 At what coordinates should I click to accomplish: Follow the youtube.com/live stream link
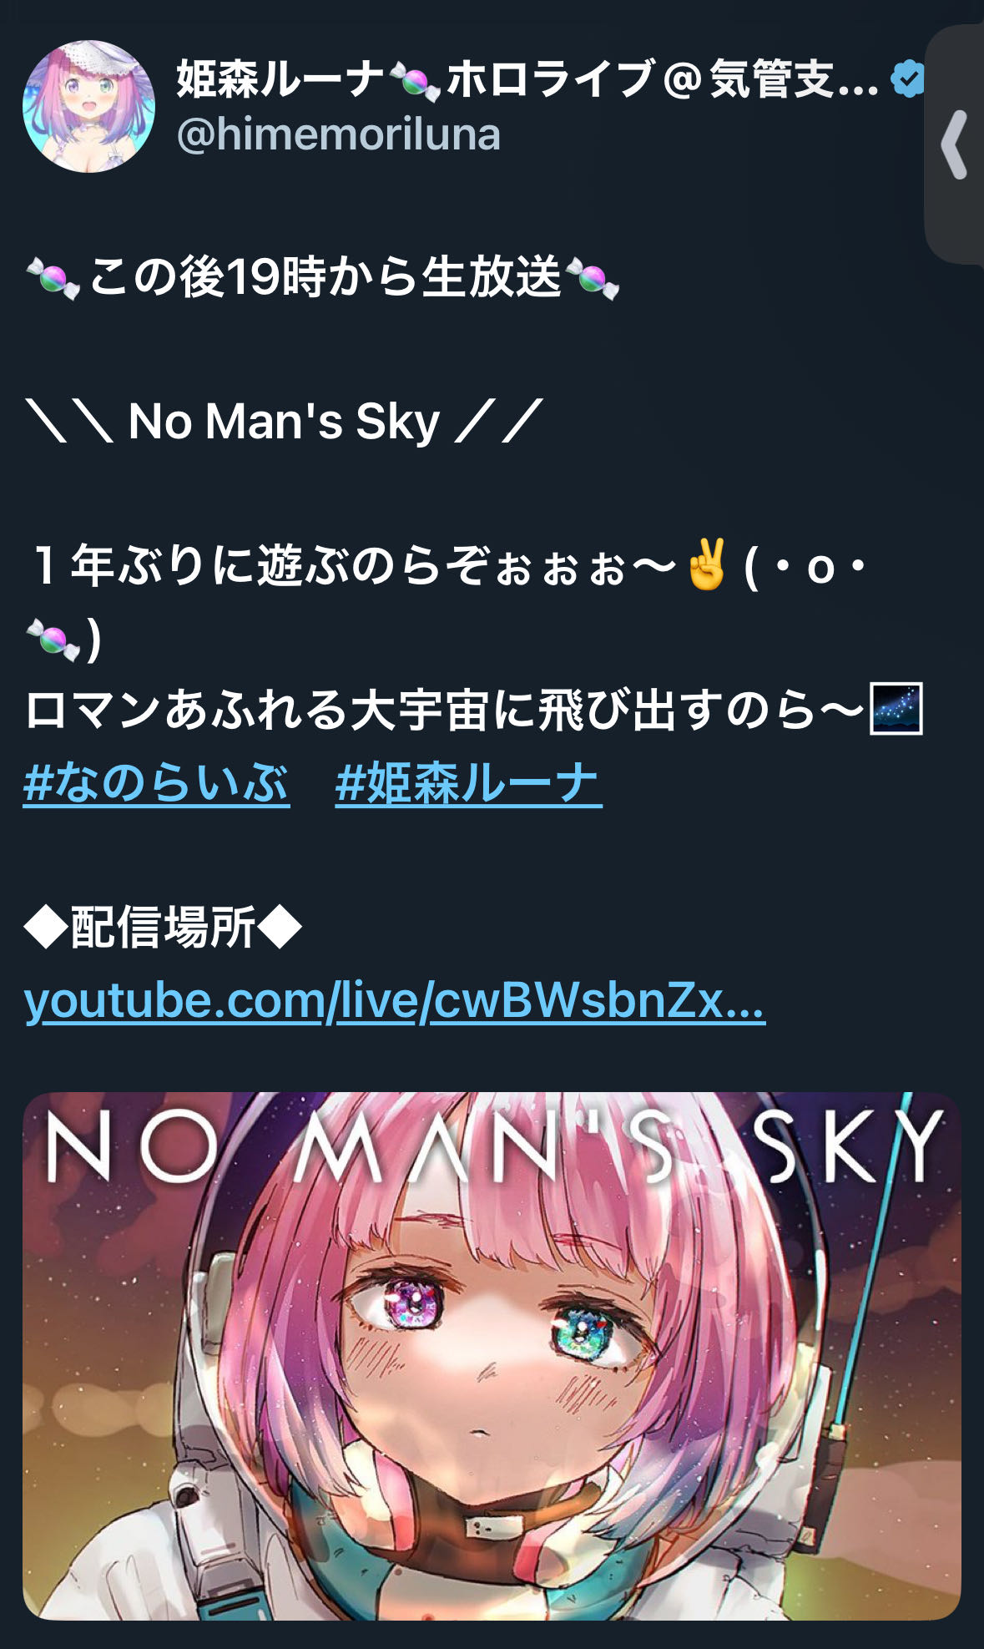(x=395, y=1000)
